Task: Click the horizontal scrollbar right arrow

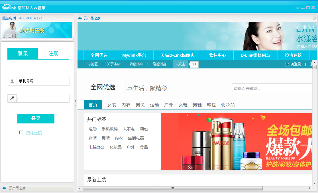Action: point(310,188)
